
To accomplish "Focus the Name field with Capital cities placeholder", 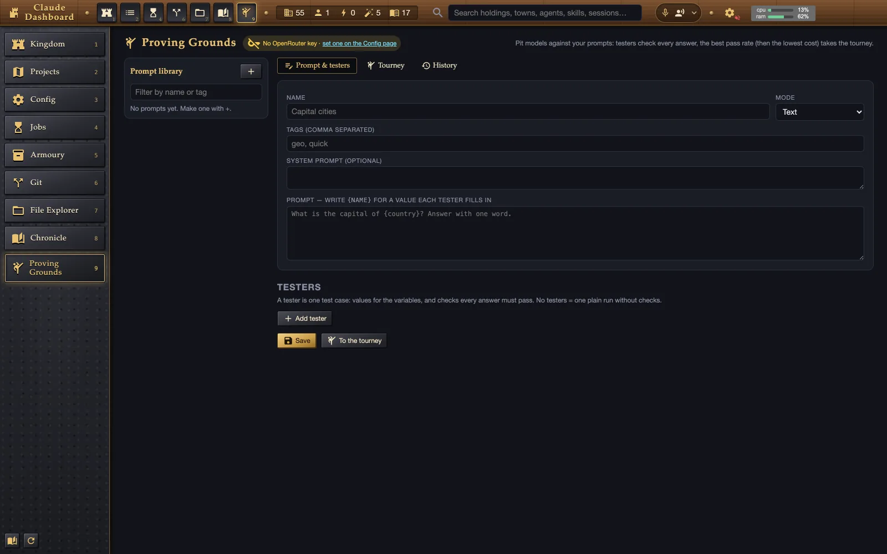I will coord(528,111).
